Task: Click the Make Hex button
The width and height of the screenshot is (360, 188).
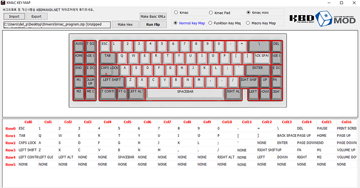Action: 125,25
